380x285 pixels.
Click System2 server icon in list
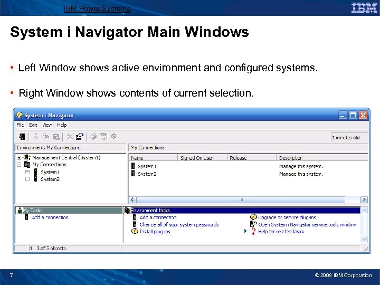(133, 173)
